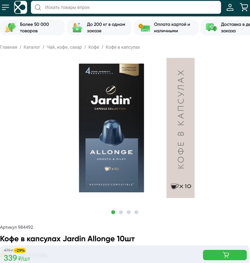This screenshot has height=263, width=250.
Task: Navigate to 'Кофе' breadcrumb category
Action: [94, 47]
